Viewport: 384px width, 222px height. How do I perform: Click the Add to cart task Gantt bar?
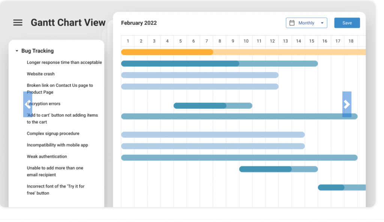pyautogui.click(x=239, y=116)
